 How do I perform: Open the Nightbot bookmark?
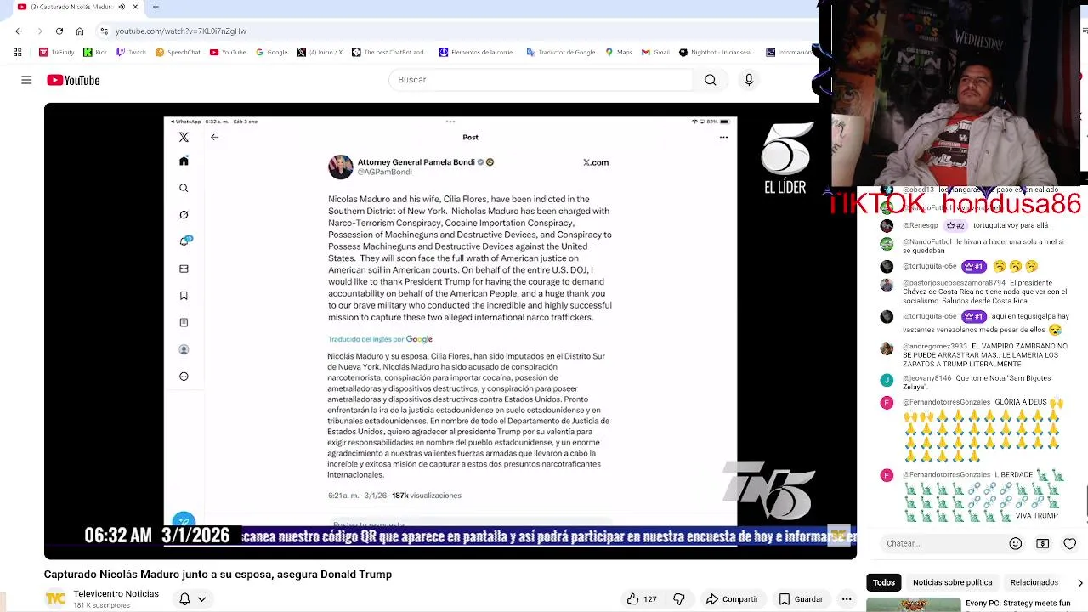click(x=717, y=52)
